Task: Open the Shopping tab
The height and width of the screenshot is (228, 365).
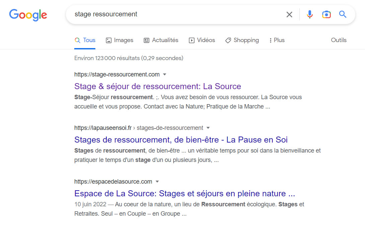Action: click(242, 40)
